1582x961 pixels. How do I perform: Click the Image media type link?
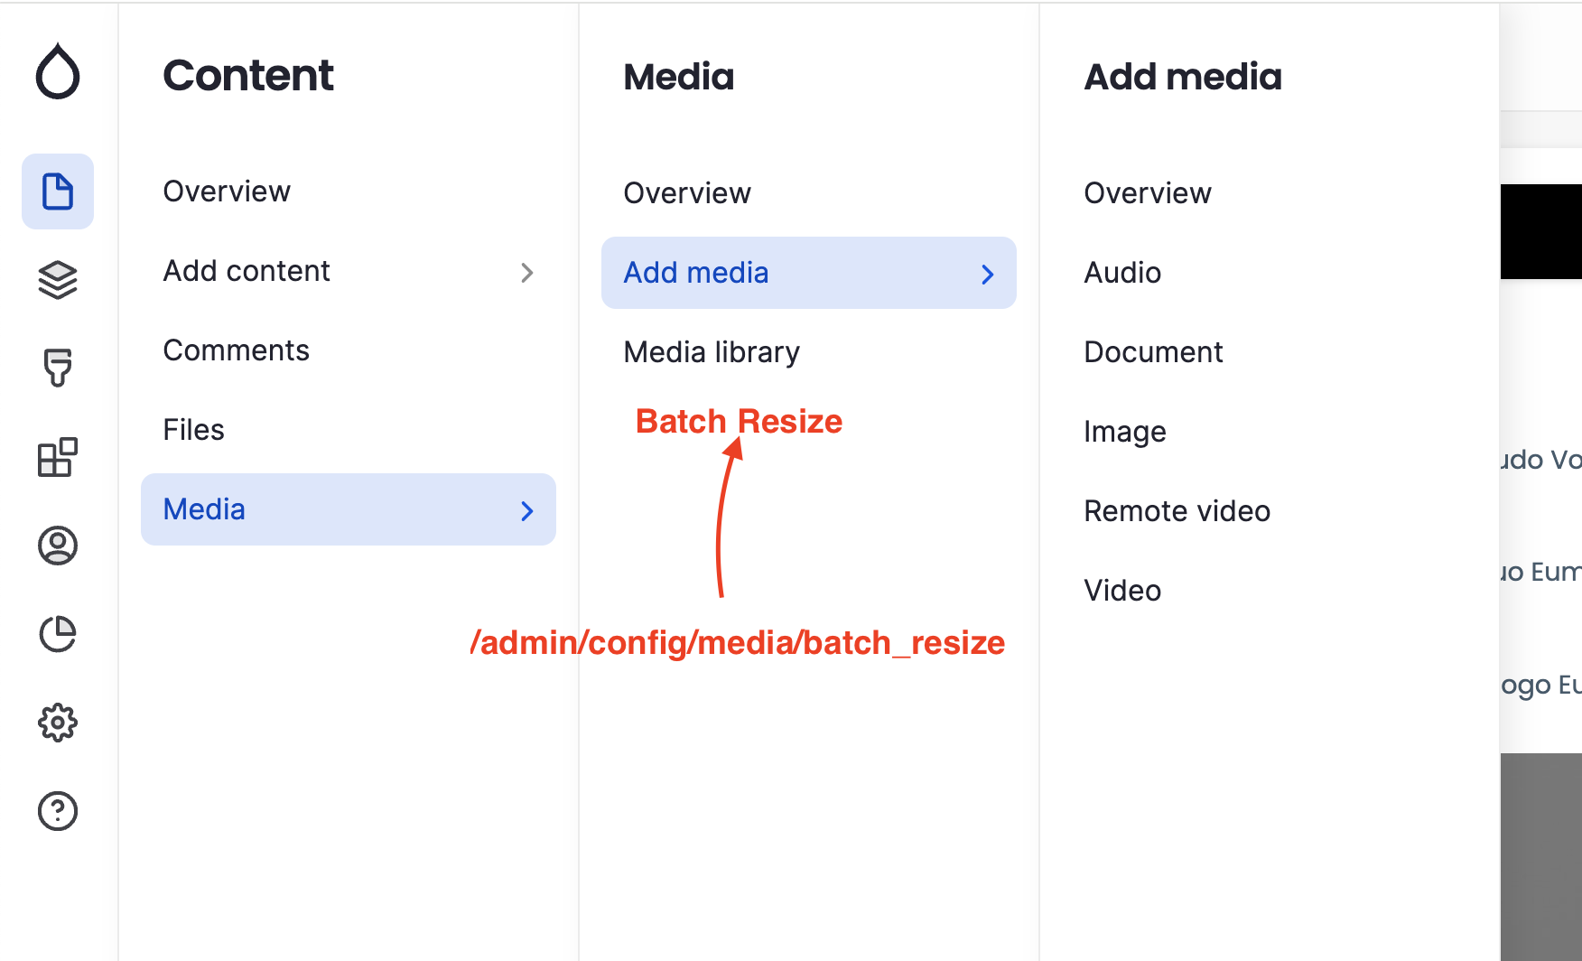[x=1124, y=432]
